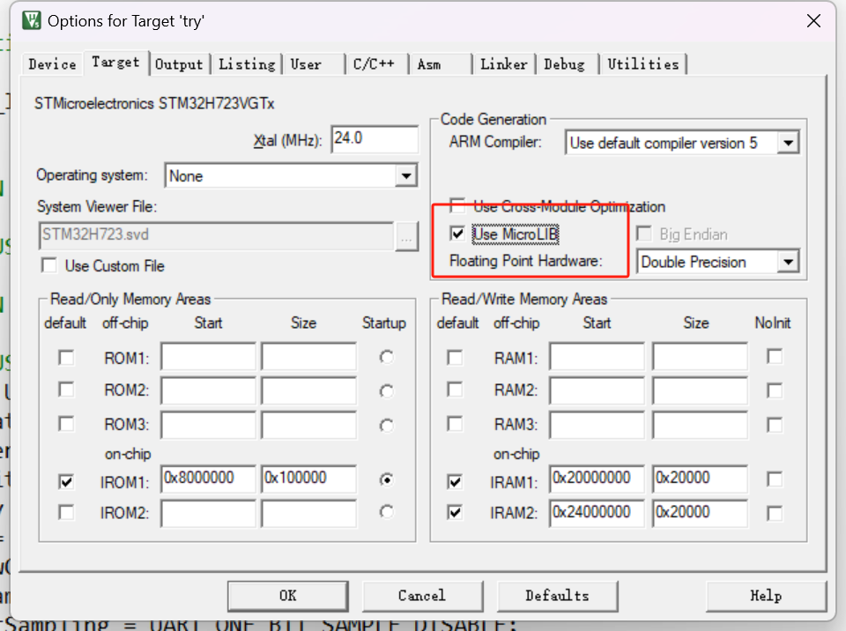Switch to the Utilities tab
The height and width of the screenshot is (631, 846).
pyautogui.click(x=643, y=64)
